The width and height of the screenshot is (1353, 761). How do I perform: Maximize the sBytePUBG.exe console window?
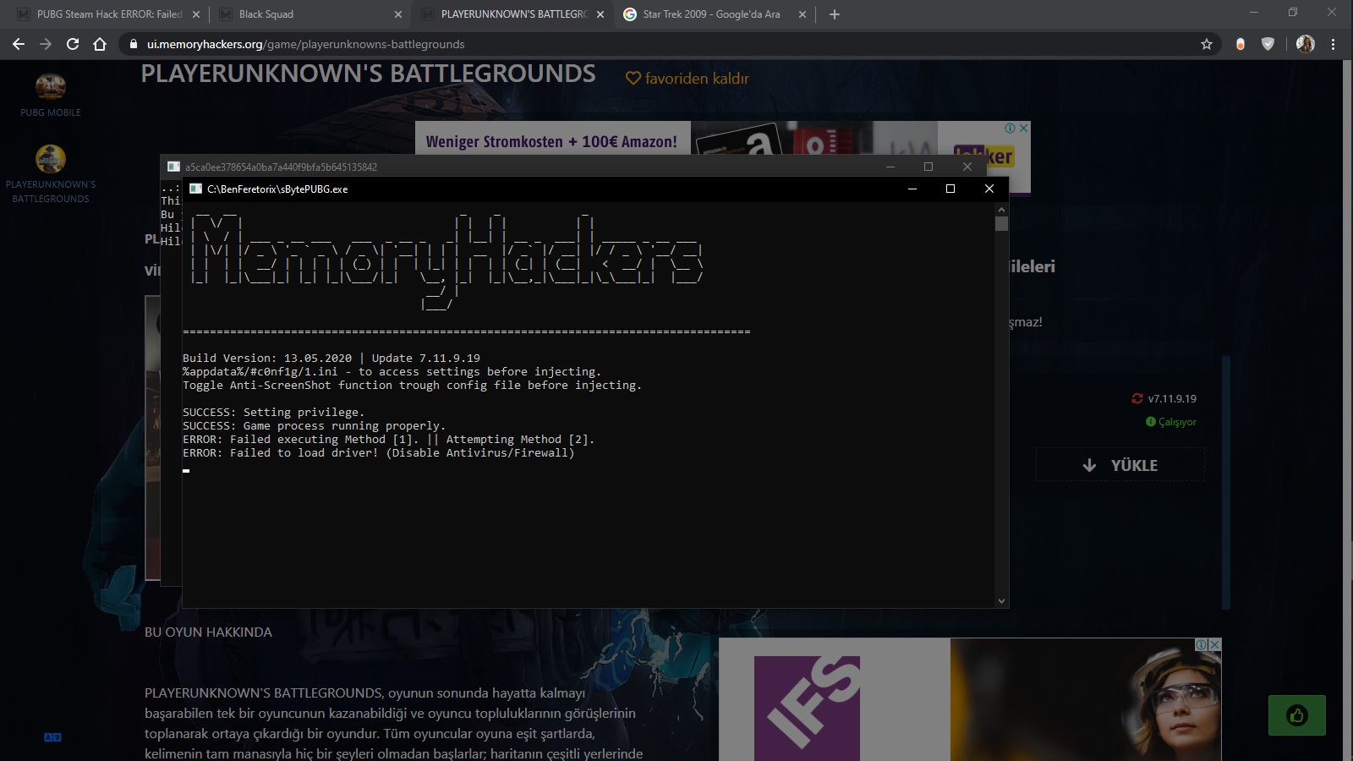pos(950,189)
